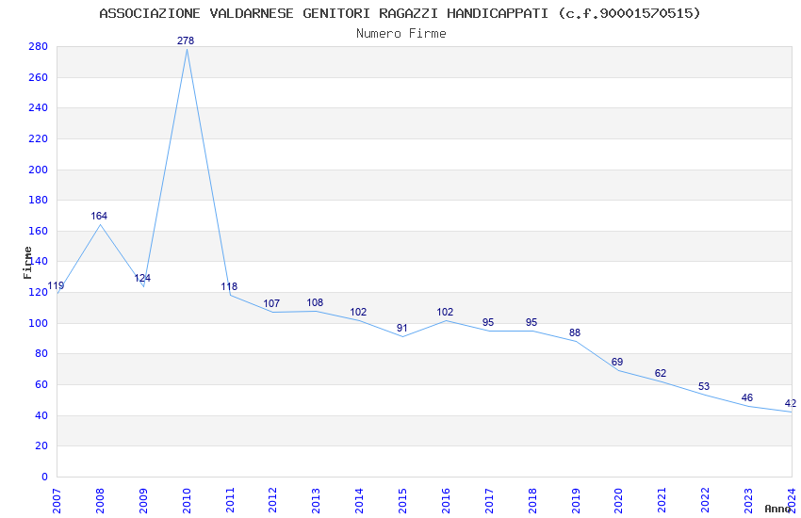Screen dimensions: 801x518
Task: Click the 2021 year axis label
Action: tap(662, 501)
